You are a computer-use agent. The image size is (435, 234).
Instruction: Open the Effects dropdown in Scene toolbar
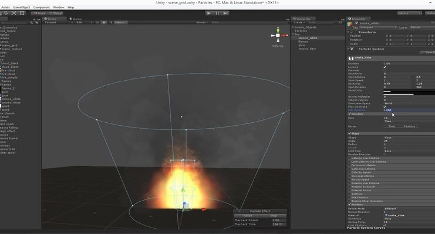[121, 22]
